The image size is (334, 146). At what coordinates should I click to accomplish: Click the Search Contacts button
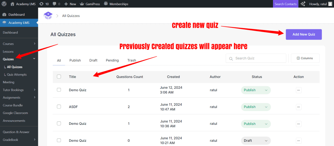286,4
